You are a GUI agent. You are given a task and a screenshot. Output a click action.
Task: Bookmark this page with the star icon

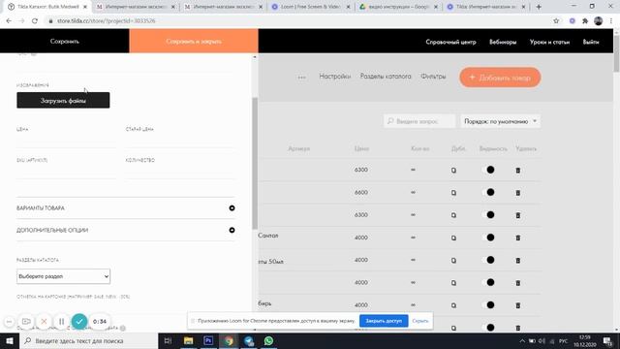coord(556,21)
